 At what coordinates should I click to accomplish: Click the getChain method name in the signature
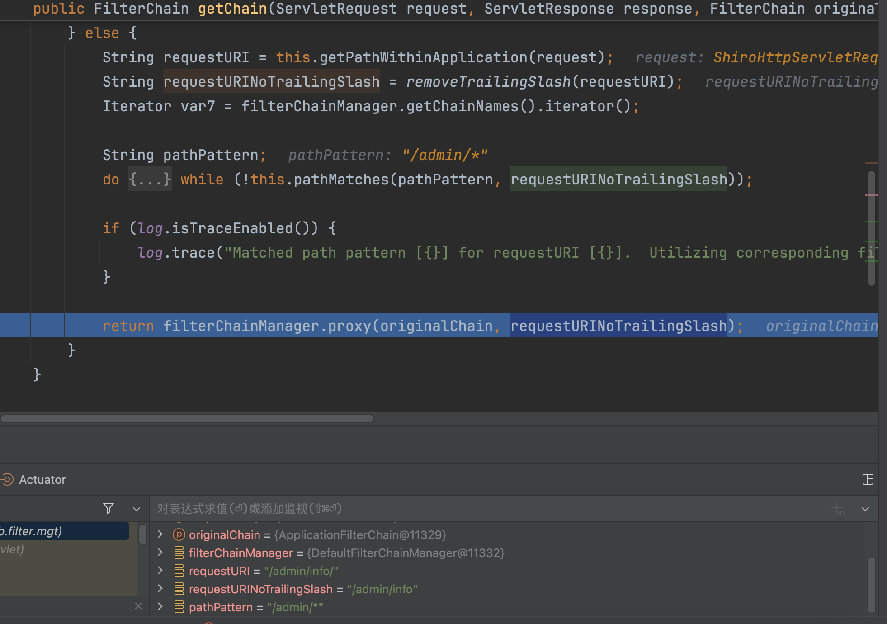tap(232, 9)
